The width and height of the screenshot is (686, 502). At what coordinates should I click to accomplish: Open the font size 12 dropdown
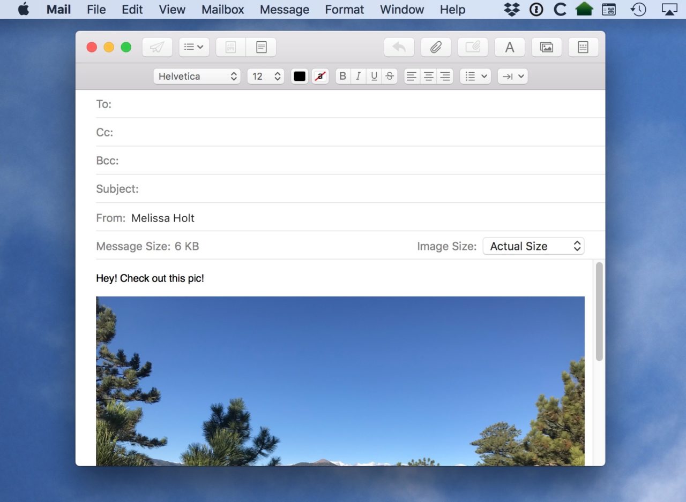[x=266, y=77]
